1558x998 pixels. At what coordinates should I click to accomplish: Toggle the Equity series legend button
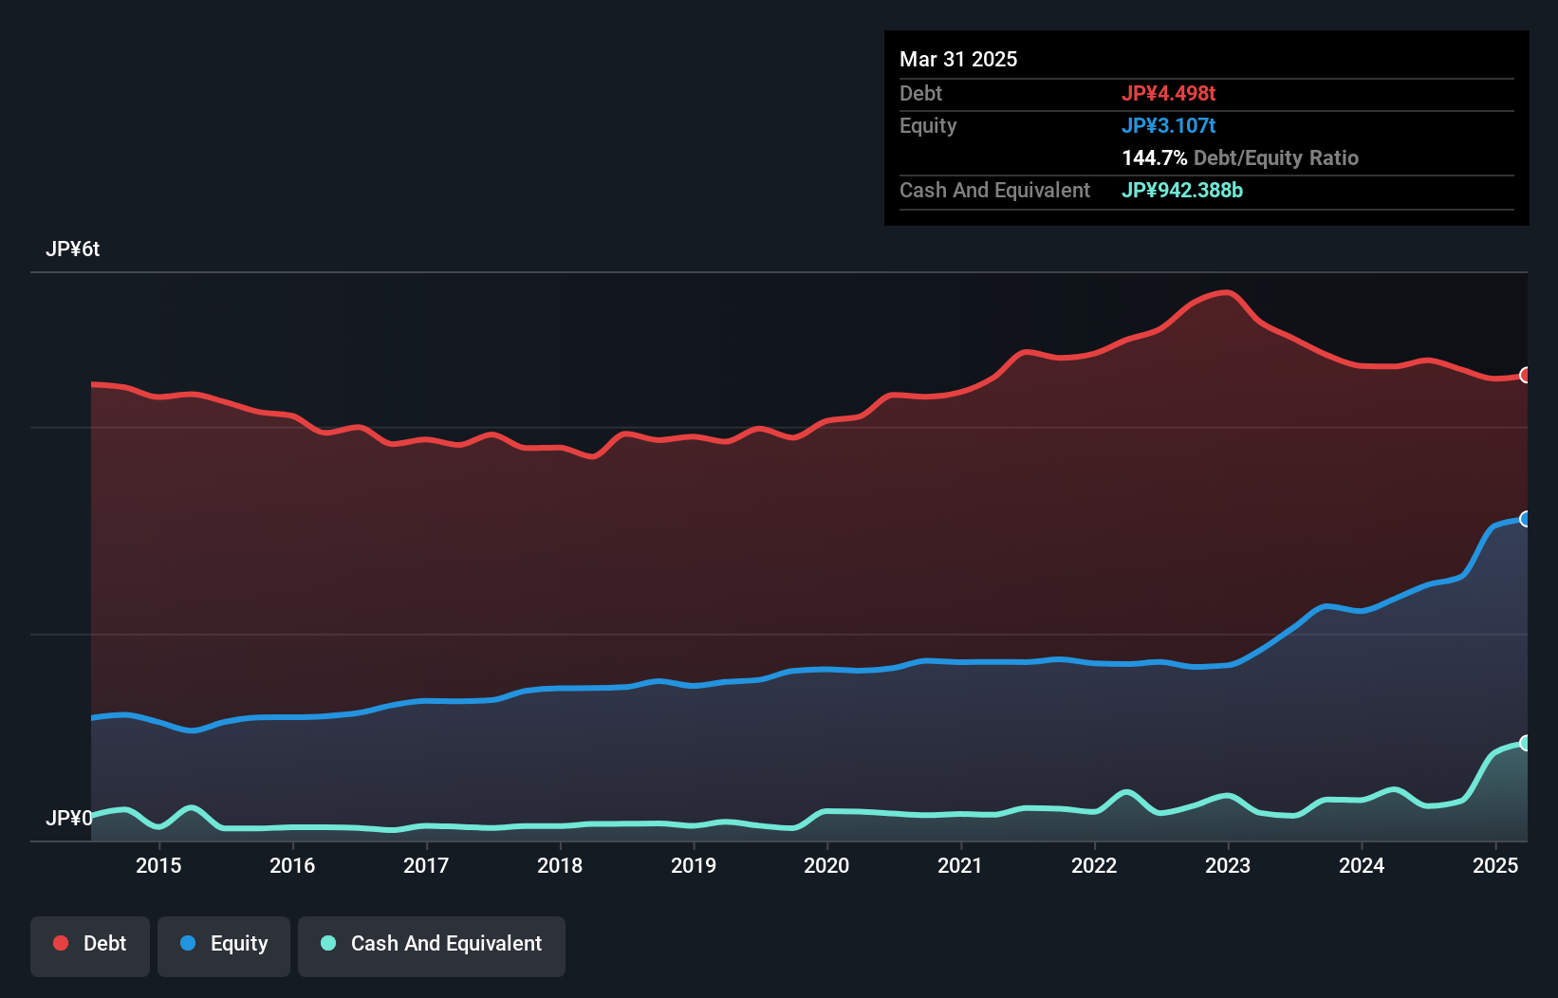coord(224,945)
